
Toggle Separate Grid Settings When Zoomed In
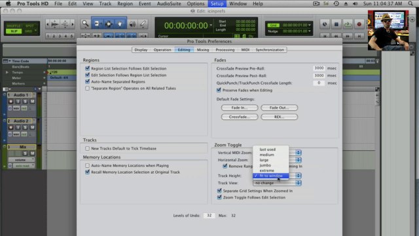click(x=219, y=191)
